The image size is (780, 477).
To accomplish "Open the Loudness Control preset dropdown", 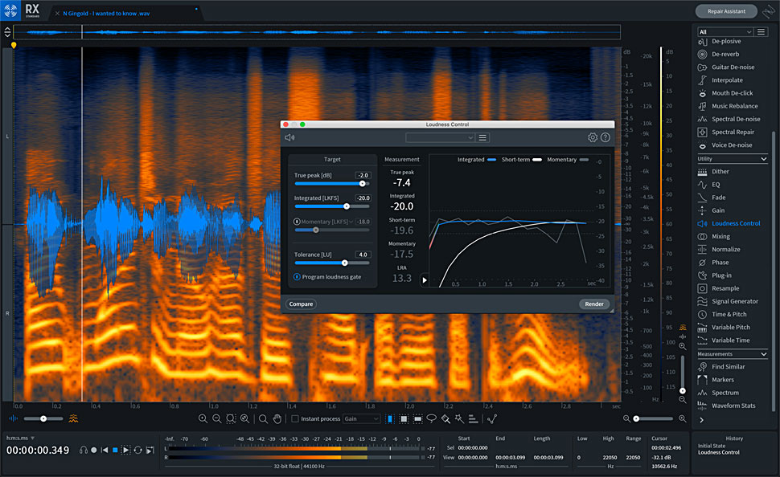I will pyautogui.click(x=440, y=137).
